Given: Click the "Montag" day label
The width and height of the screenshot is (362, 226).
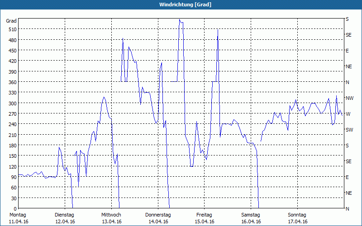Looking at the screenshot, I should coord(18,215).
